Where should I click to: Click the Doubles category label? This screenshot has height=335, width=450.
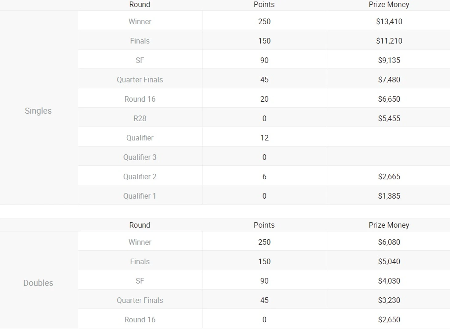pos(38,283)
